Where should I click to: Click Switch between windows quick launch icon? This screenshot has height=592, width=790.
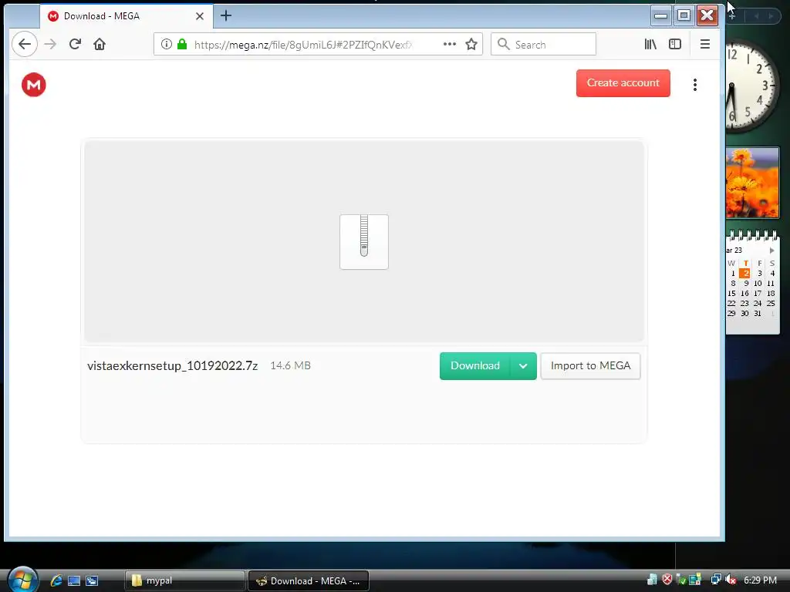click(x=92, y=580)
